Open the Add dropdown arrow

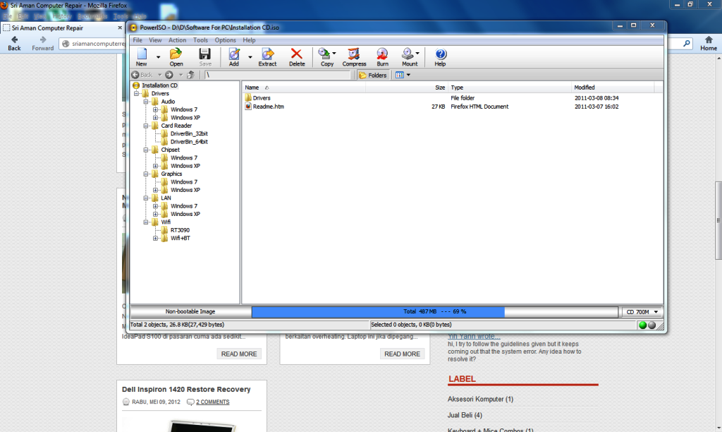pos(250,57)
